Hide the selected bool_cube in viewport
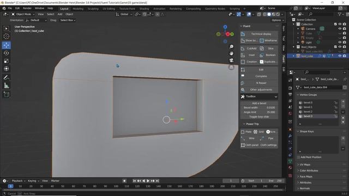This screenshot has height=196, width=349. (340, 56)
